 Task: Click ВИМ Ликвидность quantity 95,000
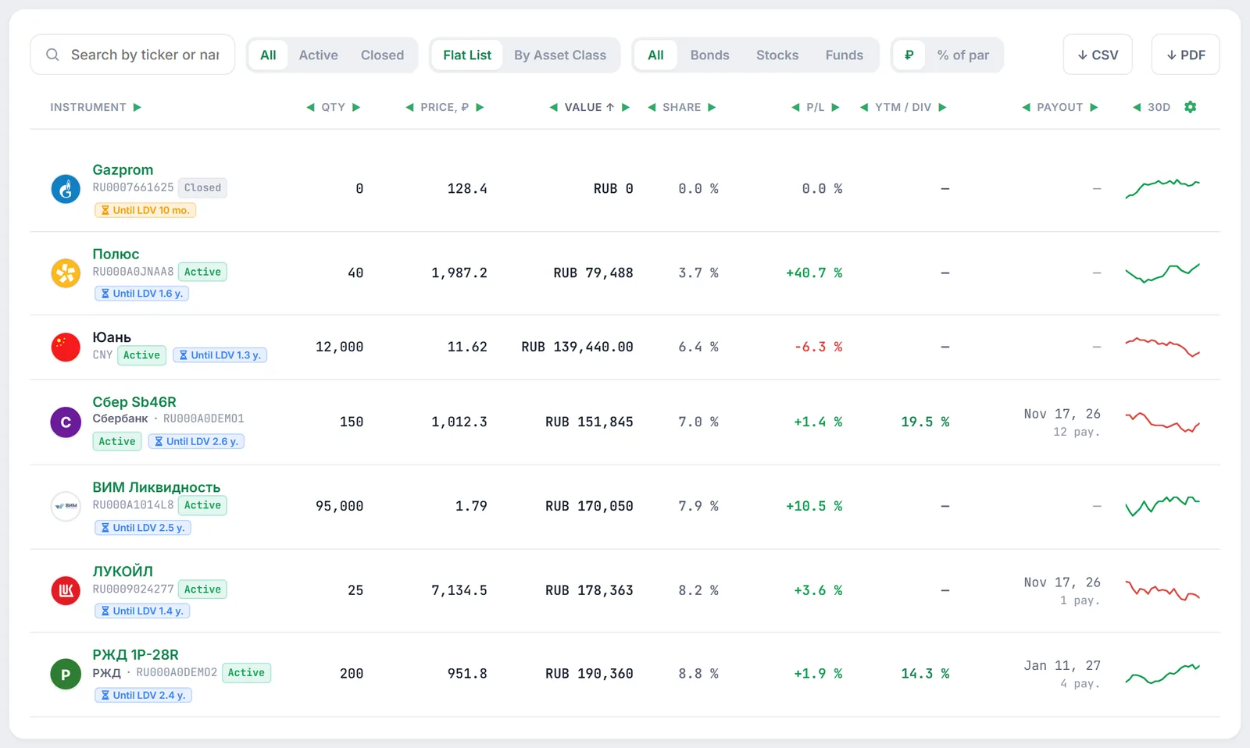click(x=339, y=506)
